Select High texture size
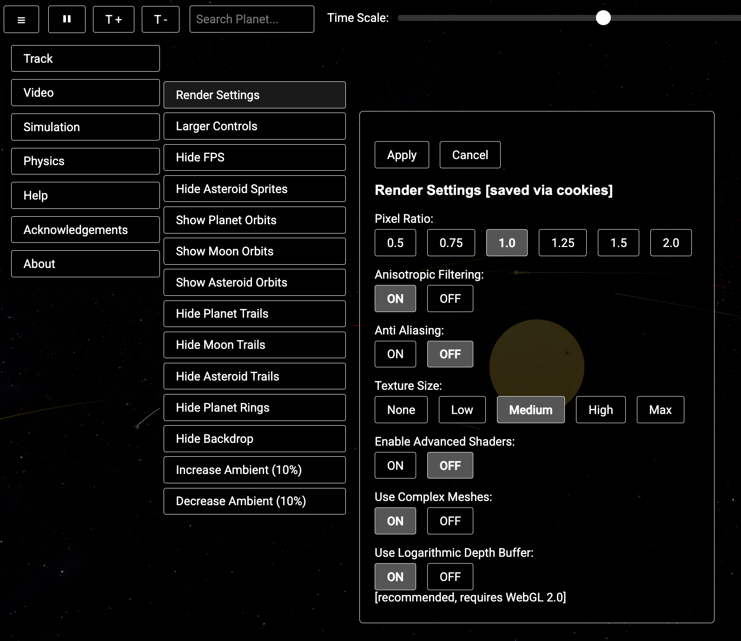741x641 pixels. 600,410
